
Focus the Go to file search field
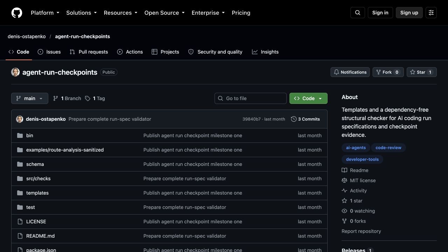click(x=251, y=98)
